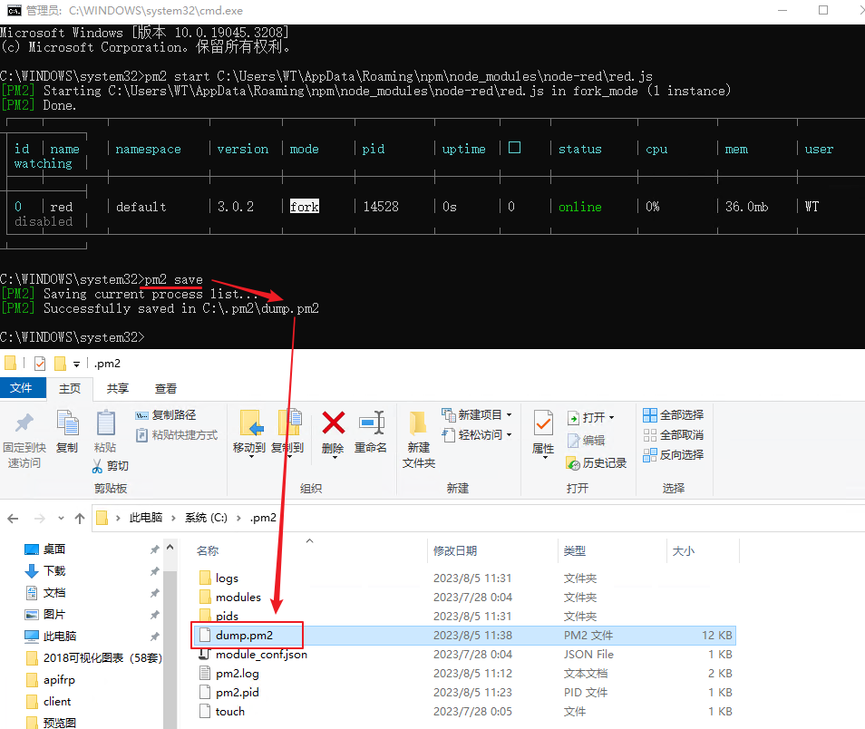Click 此电脑 in the address breadcrumb
Screen dimensions: 865x729
[146, 518]
